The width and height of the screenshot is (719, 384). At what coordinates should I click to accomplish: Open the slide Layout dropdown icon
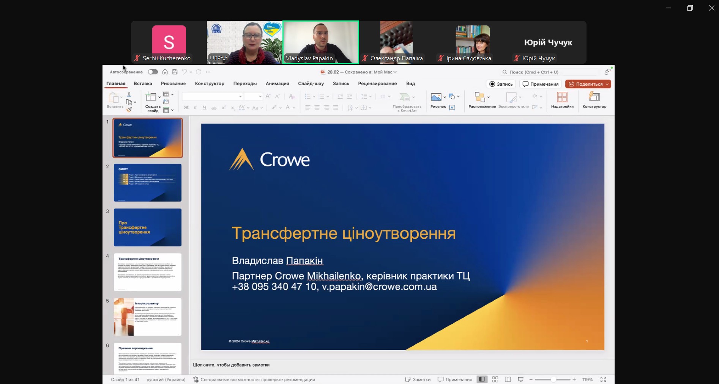point(168,94)
